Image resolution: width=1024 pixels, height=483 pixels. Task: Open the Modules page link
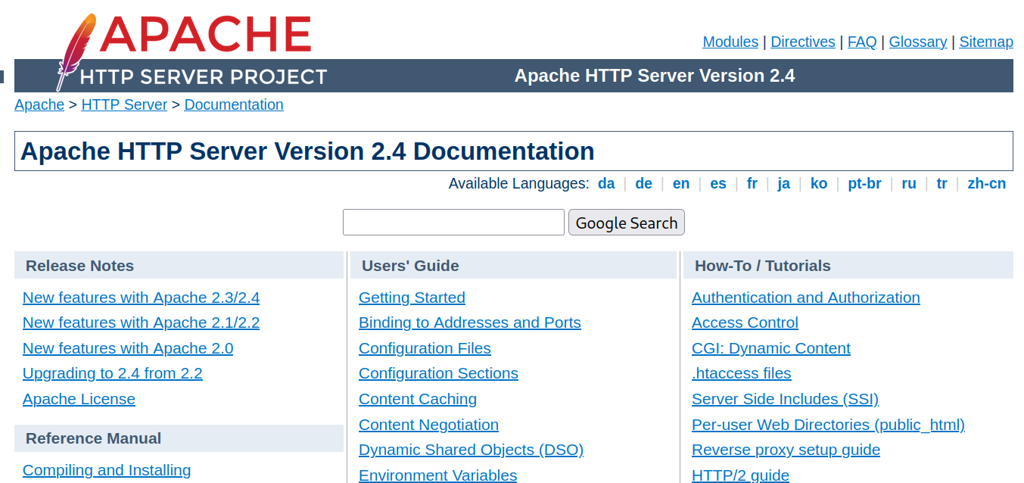coord(730,42)
